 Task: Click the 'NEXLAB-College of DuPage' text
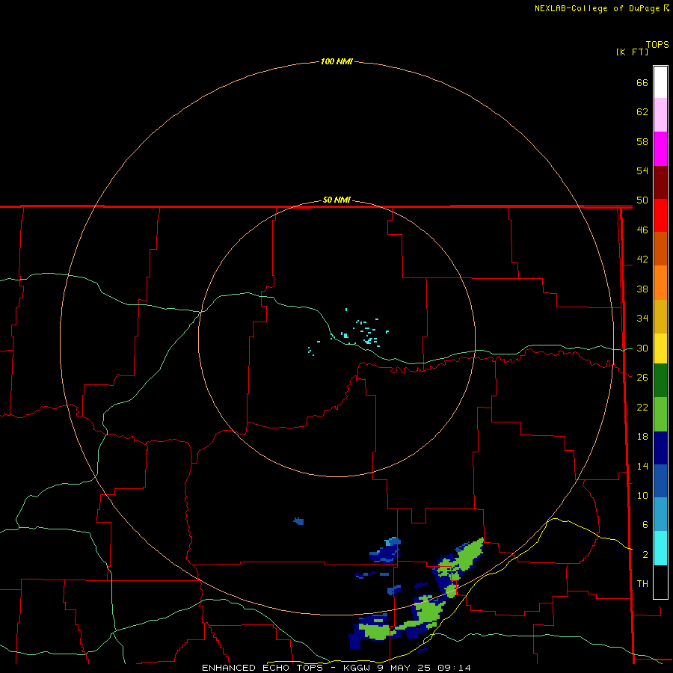click(x=597, y=8)
